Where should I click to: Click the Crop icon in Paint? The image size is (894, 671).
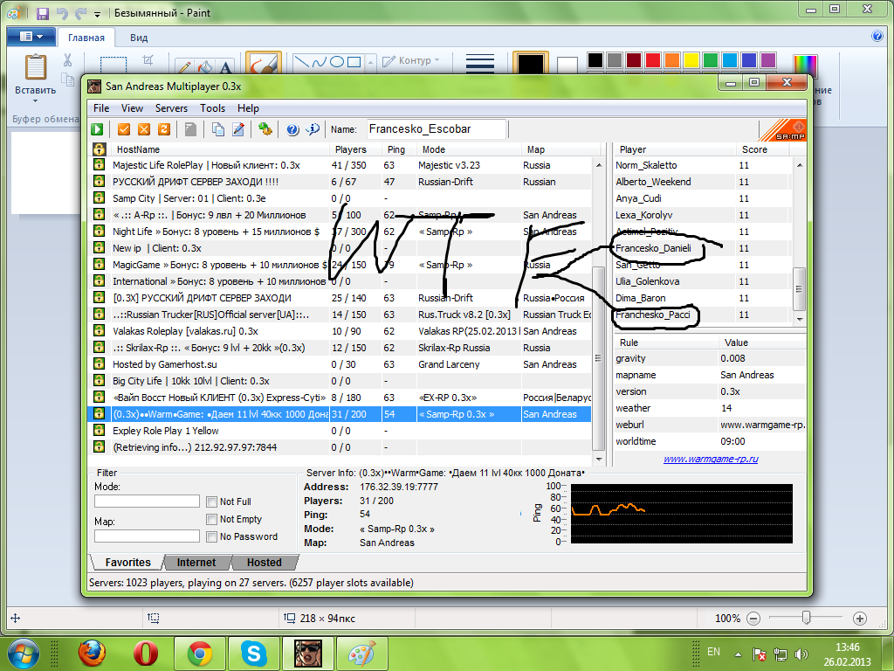[x=148, y=60]
